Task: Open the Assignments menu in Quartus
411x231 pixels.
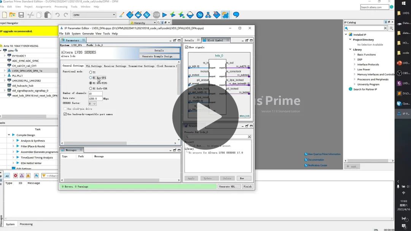Action: pyautogui.click(x=43, y=6)
